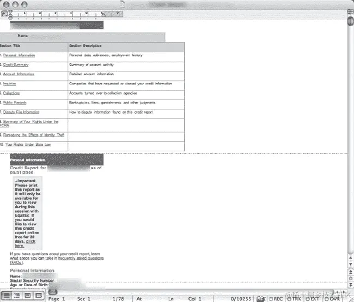Click the 1/78 page count in status bar
The width and height of the screenshot is (354, 302).
[x=118, y=299]
